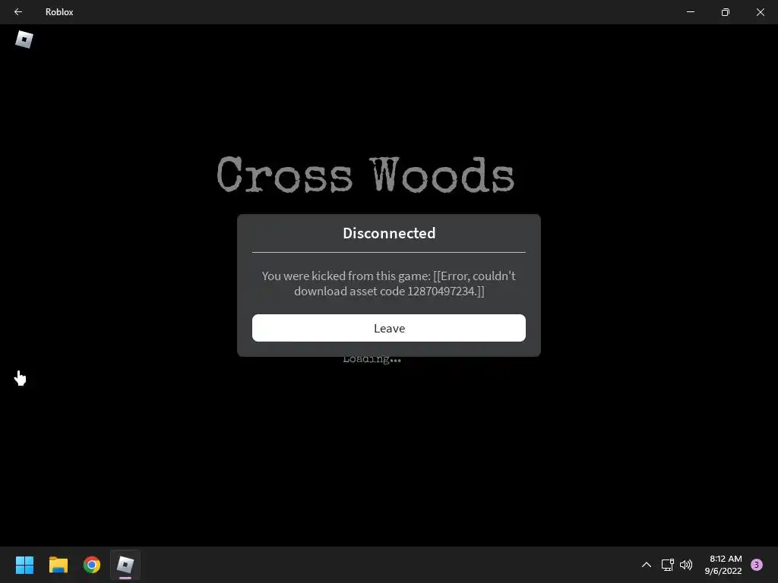Open the notification badge showing 3
The height and width of the screenshot is (583, 778).
point(757,565)
